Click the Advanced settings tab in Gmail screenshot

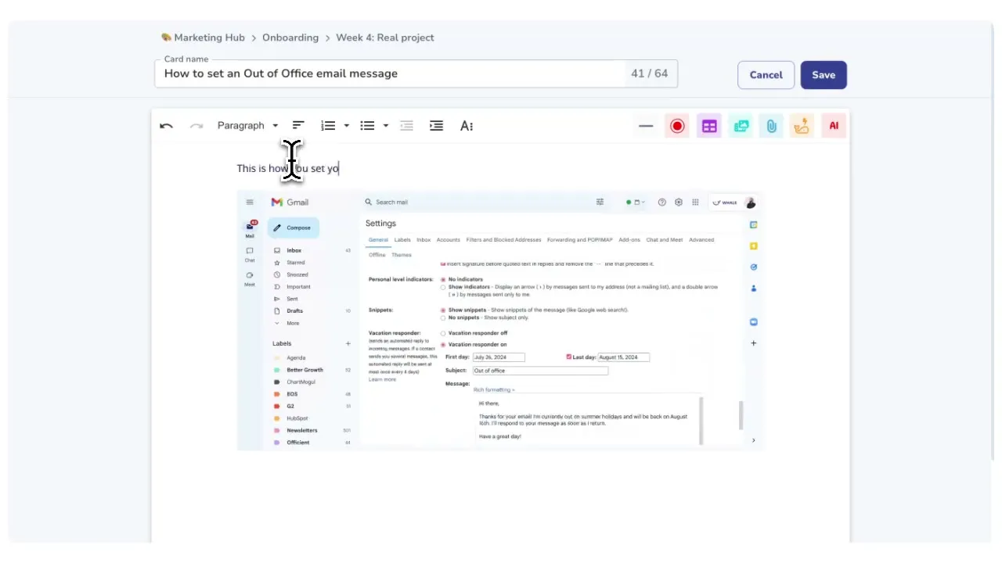point(701,240)
